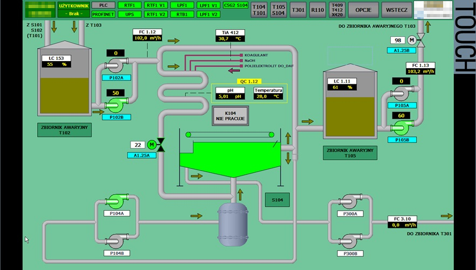Select the green P105B pump icon
This screenshot has height=270, width=476.
click(401, 128)
